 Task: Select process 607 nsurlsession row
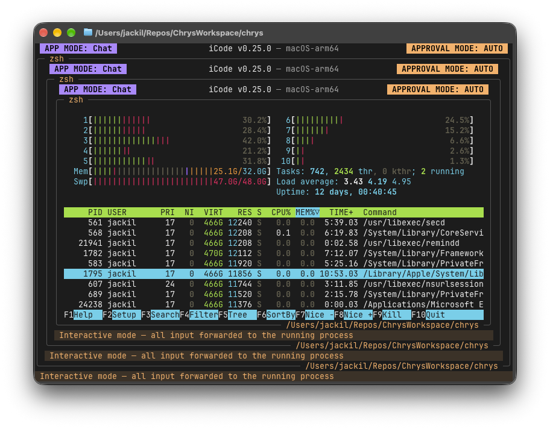pyautogui.click(x=274, y=284)
